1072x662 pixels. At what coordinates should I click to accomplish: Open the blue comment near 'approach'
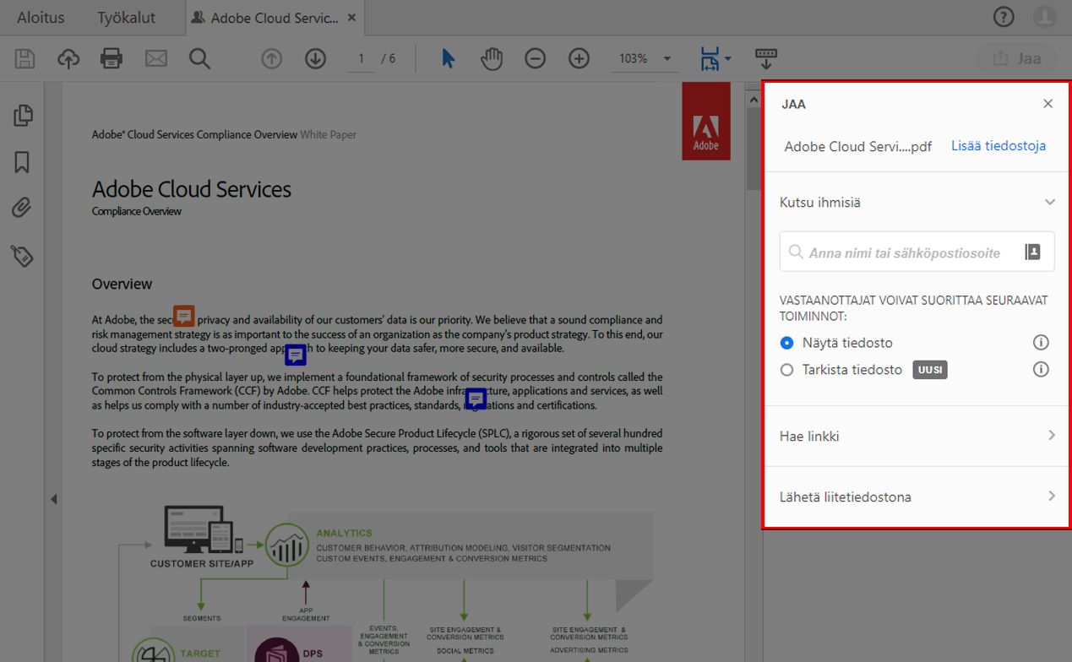tap(295, 355)
